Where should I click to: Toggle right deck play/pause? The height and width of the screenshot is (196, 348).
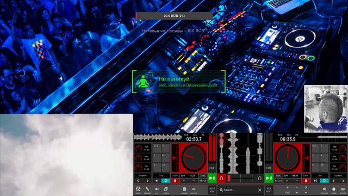[x=269, y=178]
